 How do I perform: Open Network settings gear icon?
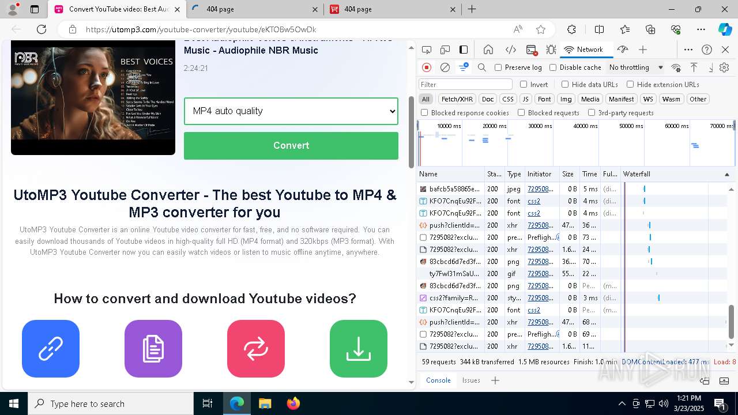[725, 67]
